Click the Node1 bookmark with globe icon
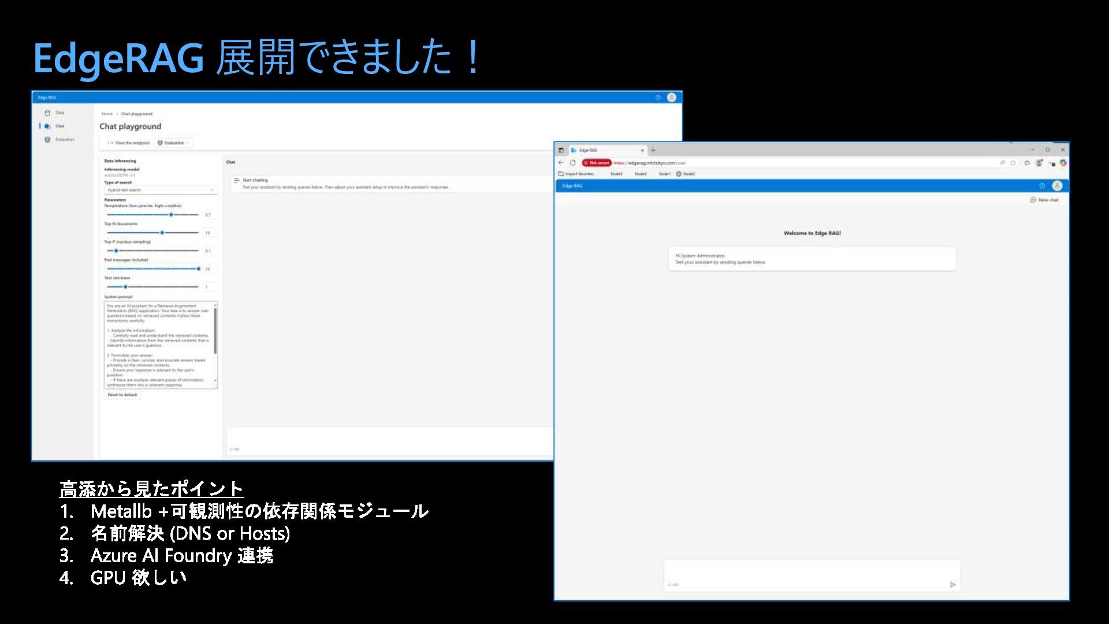Viewport: 1109px width, 624px height. click(686, 174)
